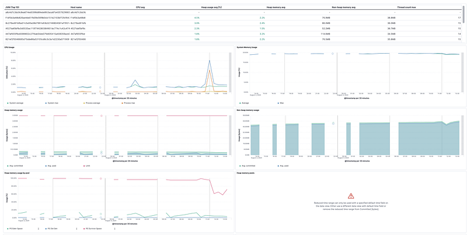Click the 52.2MB heap memory cell
The height and width of the screenshot is (235, 467).
coord(327,28)
